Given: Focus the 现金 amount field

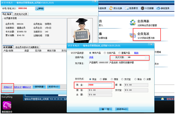Looking at the screenshot, I should pyautogui.click(x=100, y=85).
